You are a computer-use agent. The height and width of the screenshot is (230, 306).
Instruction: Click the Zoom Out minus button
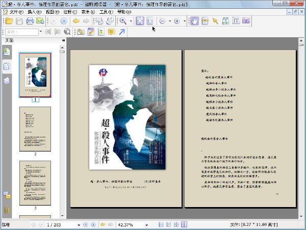click(x=162, y=21)
